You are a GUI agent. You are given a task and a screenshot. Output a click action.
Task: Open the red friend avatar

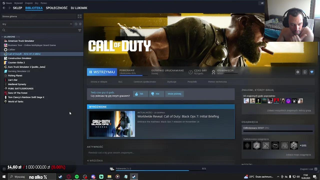[276, 101]
